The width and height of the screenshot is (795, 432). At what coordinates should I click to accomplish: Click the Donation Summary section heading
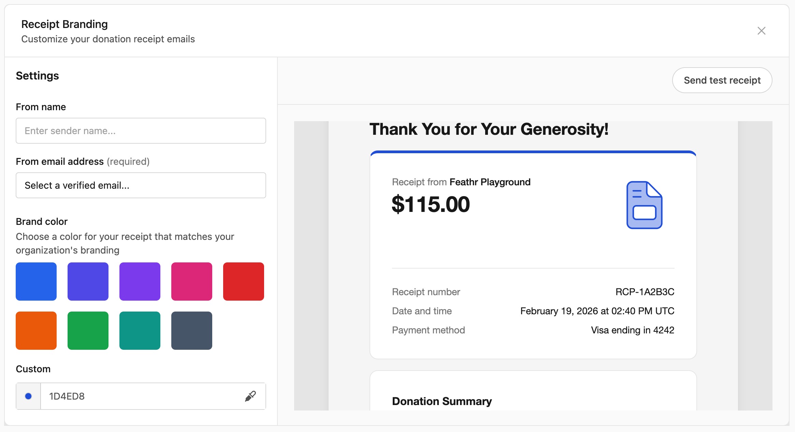[442, 401]
